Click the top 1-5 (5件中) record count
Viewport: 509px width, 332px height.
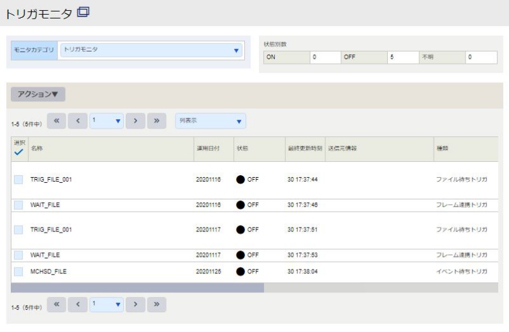click(27, 124)
